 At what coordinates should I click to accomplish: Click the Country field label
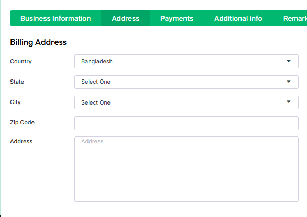pos(21,61)
